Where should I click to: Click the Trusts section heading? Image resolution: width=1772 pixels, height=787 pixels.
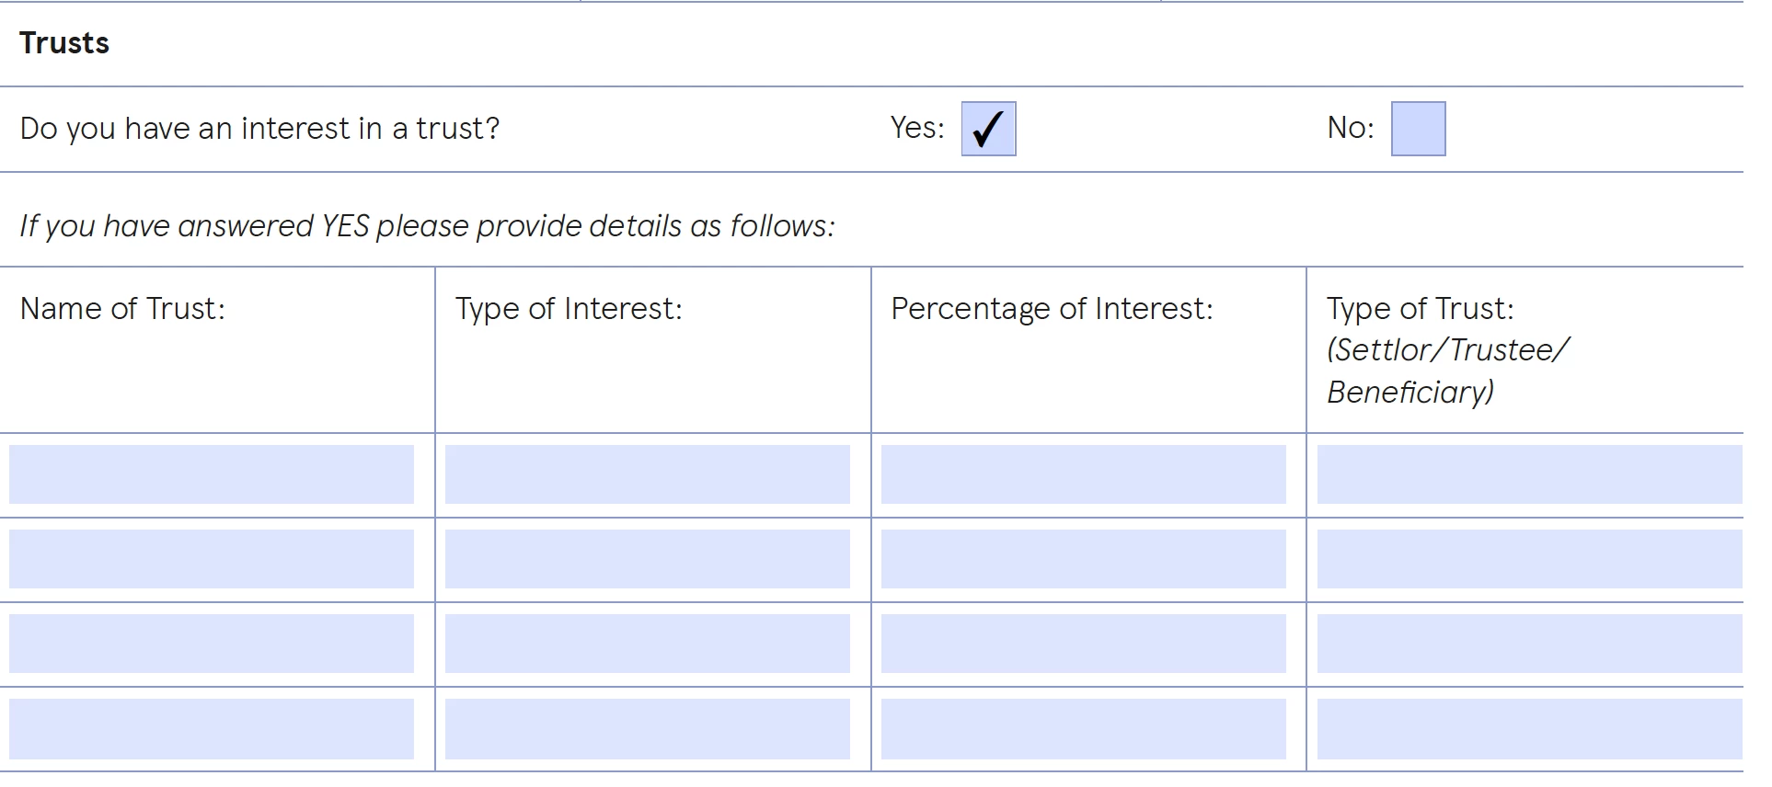[x=64, y=43]
